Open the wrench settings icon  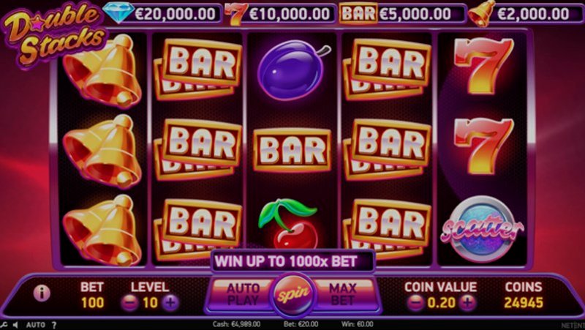point(4,325)
